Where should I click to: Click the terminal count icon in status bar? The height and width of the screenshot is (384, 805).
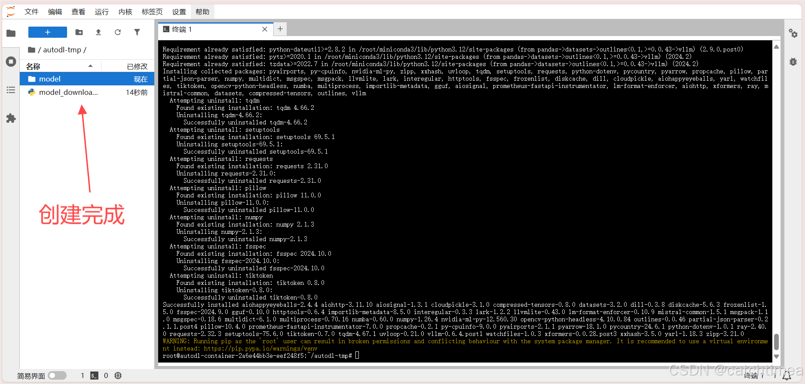click(94, 375)
